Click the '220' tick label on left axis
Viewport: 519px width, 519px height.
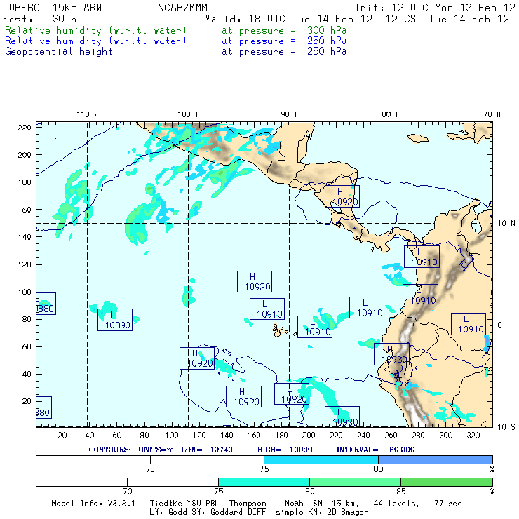(25, 128)
